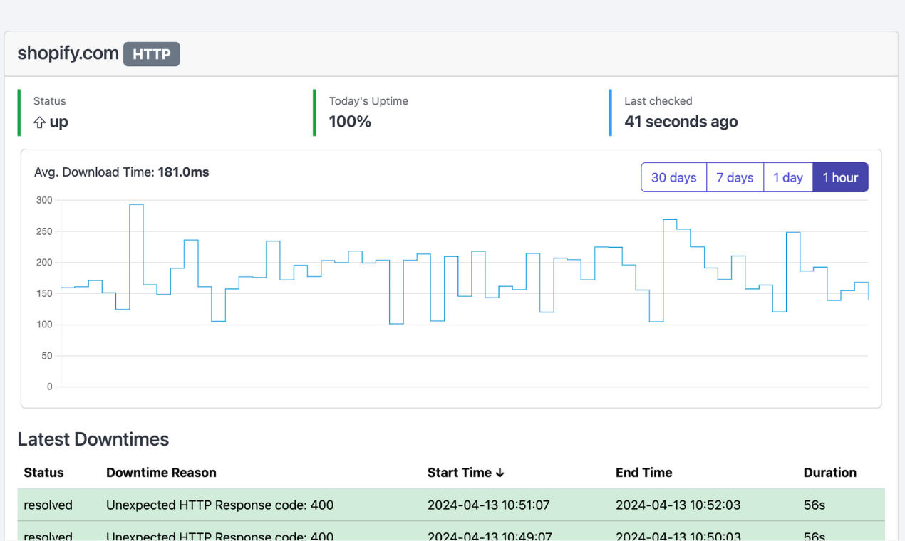
Task: Click the Status column header
Action: (x=43, y=473)
